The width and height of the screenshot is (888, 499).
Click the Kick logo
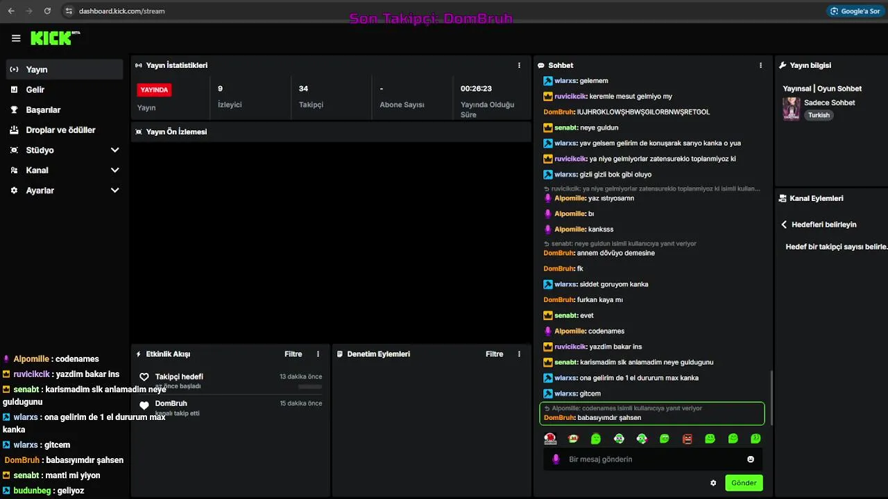point(55,38)
